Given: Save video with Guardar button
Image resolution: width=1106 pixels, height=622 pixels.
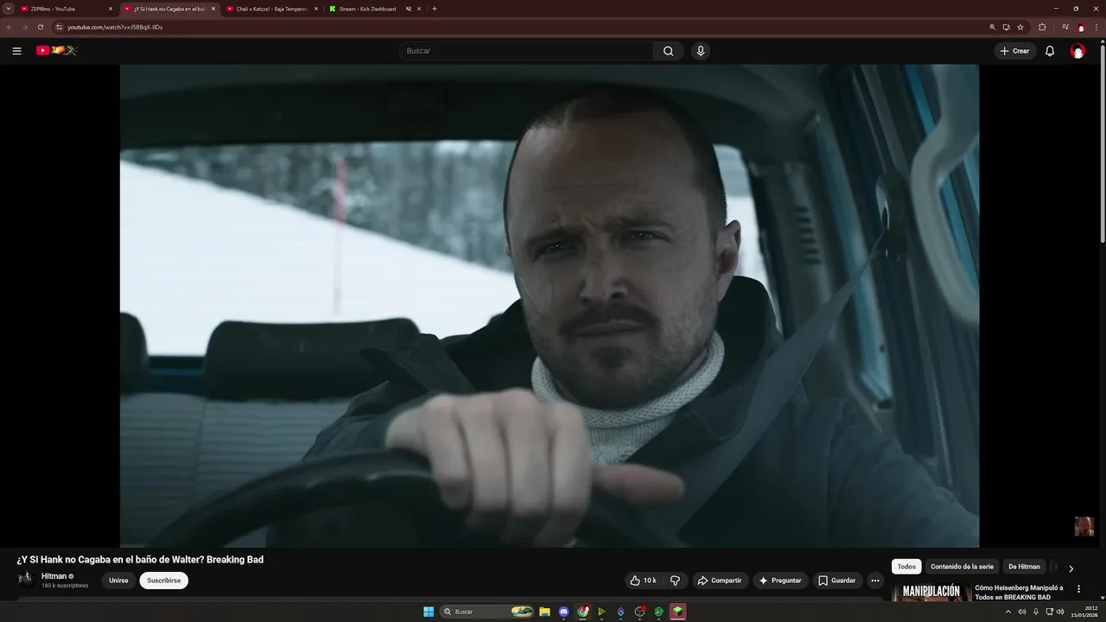Looking at the screenshot, I should [x=837, y=581].
